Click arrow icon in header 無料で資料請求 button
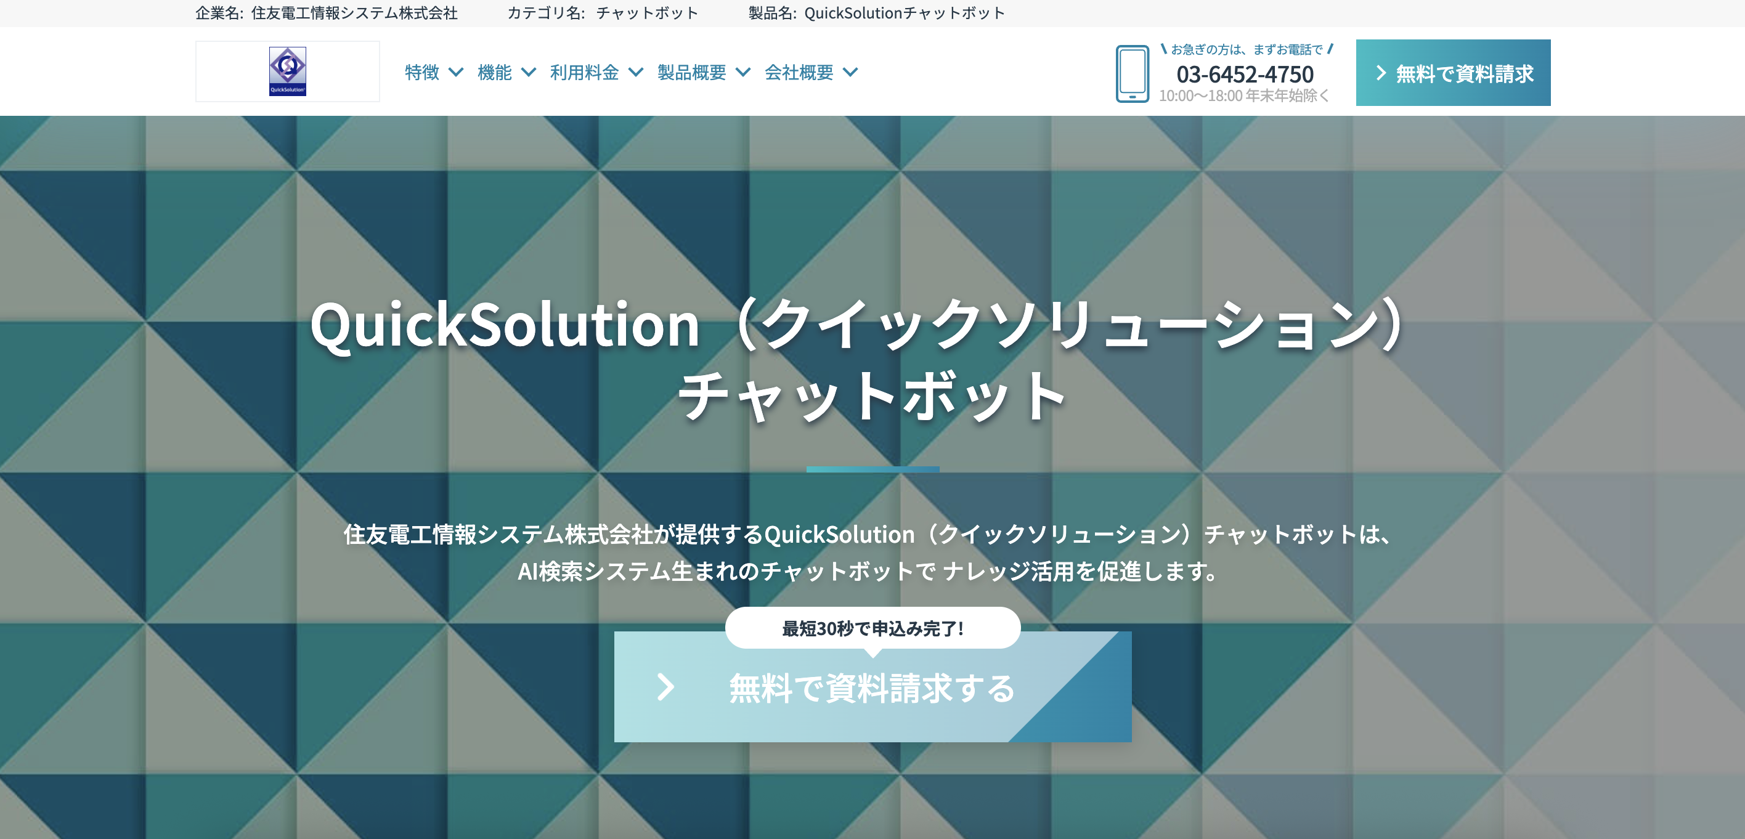 1381,73
